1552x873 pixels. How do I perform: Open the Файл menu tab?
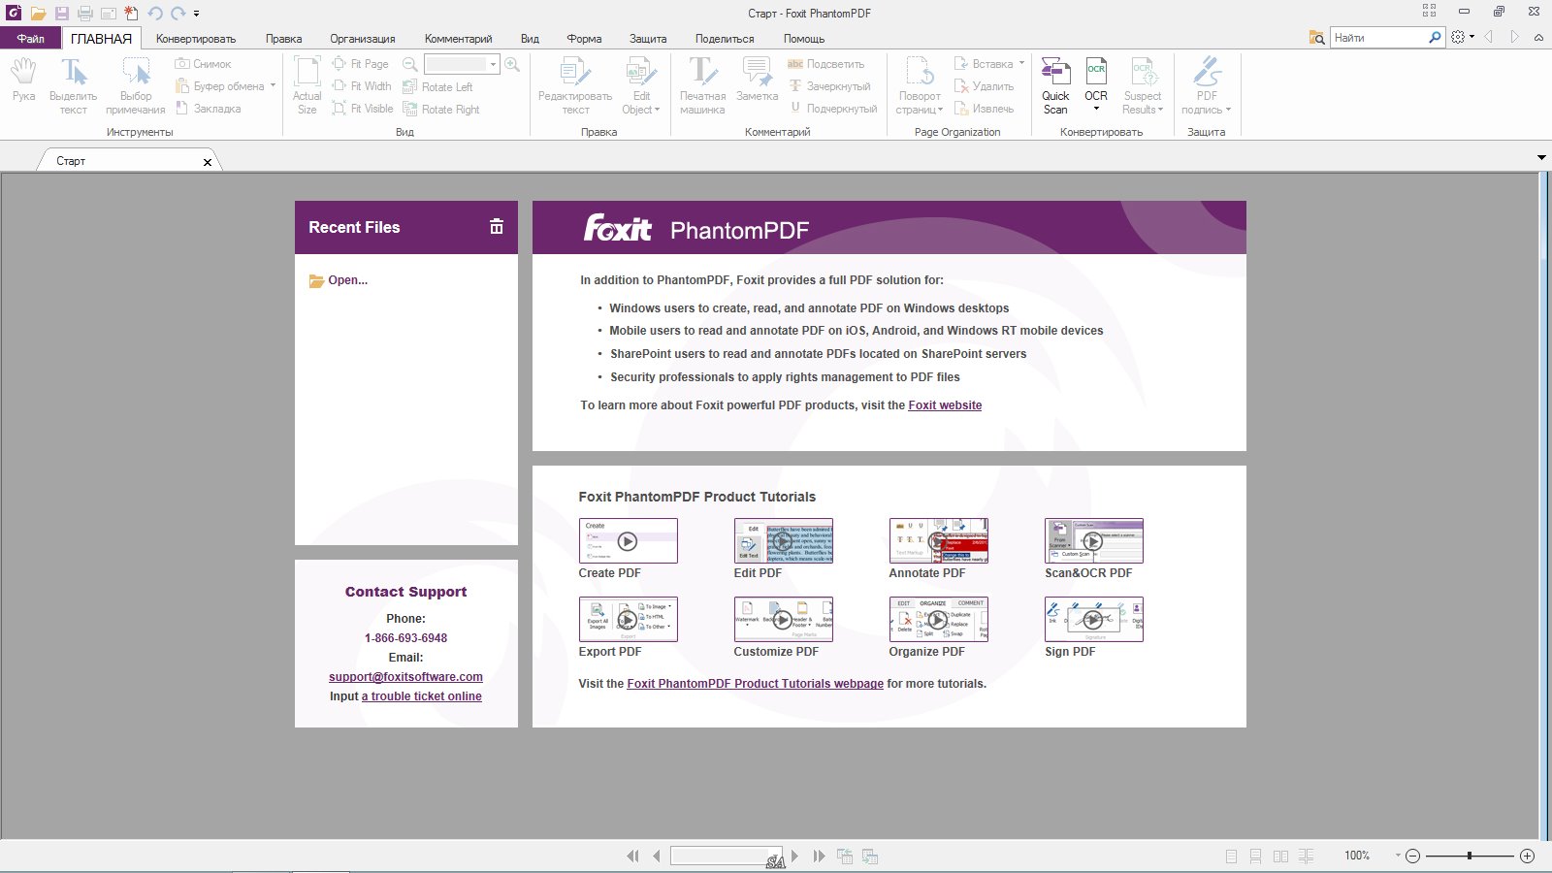pyautogui.click(x=30, y=39)
